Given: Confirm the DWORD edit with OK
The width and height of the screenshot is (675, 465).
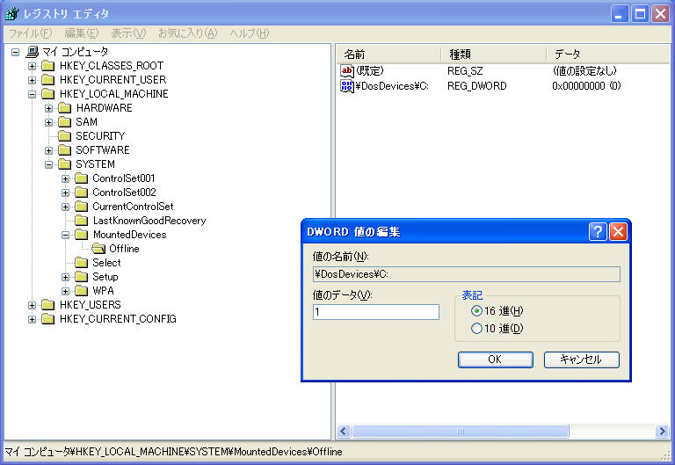Looking at the screenshot, I should coord(495,360).
